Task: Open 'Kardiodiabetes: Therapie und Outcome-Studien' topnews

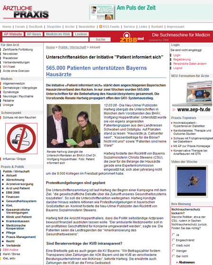Action: [x=192, y=132]
